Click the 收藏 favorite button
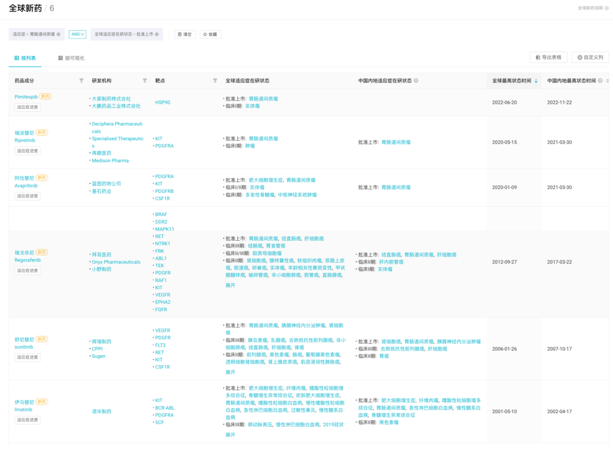This screenshot has height=450, width=613. pyautogui.click(x=210, y=35)
